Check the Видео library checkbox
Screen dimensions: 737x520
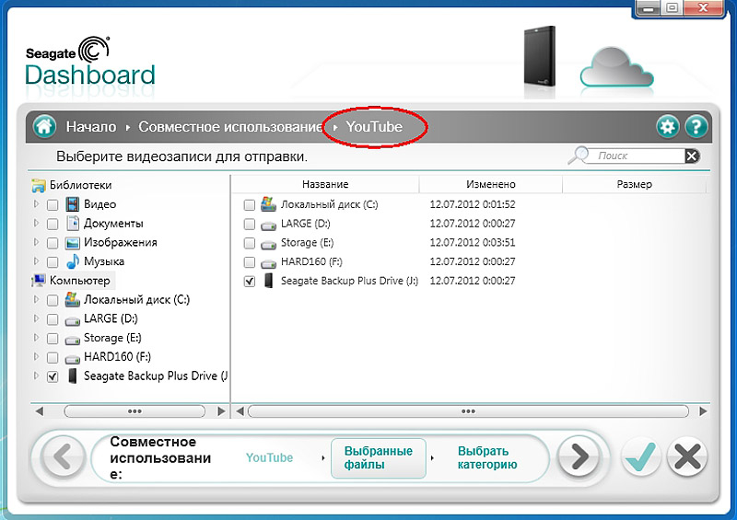pyautogui.click(x=53, y=204)
